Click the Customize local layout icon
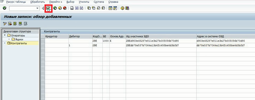255x100 pixels. 127,8
